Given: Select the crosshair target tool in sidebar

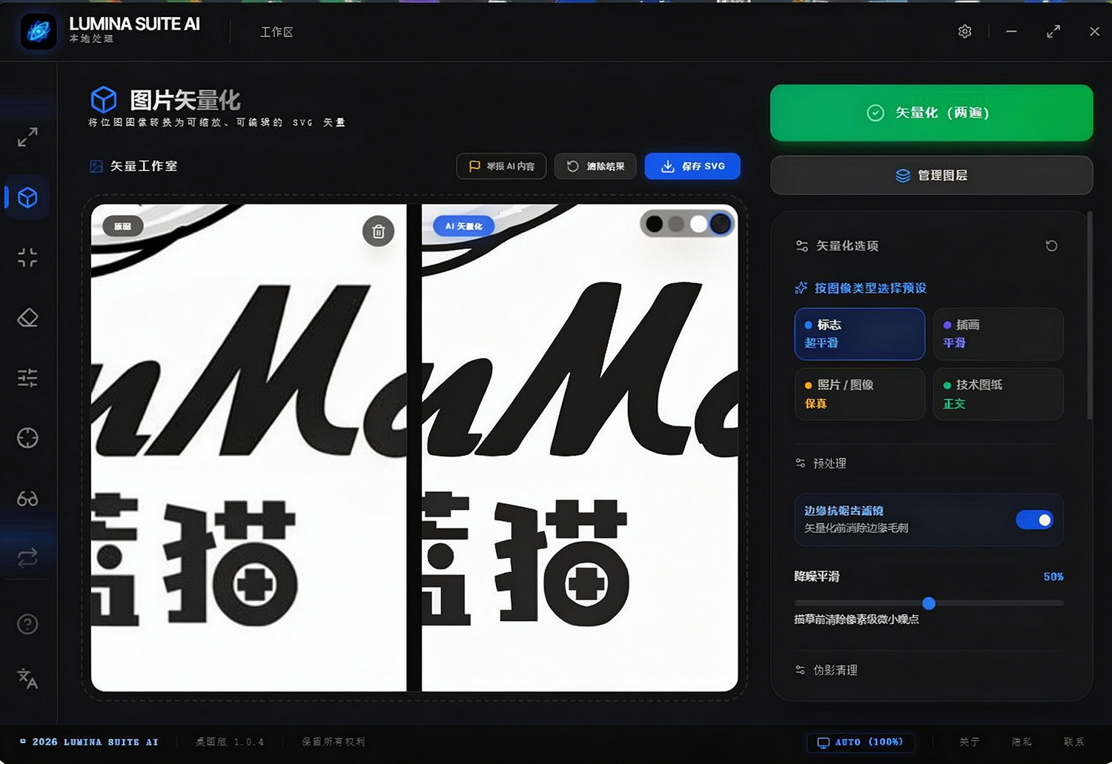Looking at the screenshot, I should click(x=27, y=438).
